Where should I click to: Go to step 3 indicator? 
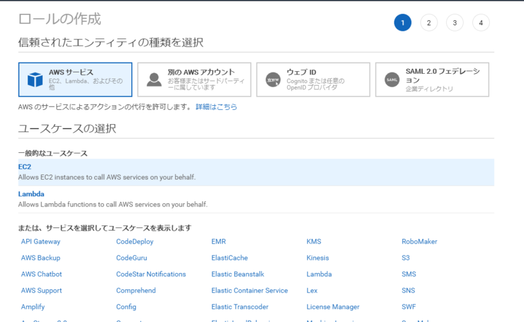tap(455, 23)
